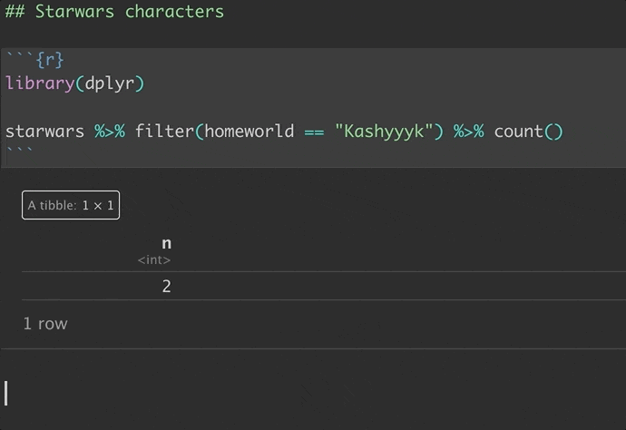Viewport: 626px width, 430px height.
Task: Select the "n" column header
Action: click(x=166, y=243)
